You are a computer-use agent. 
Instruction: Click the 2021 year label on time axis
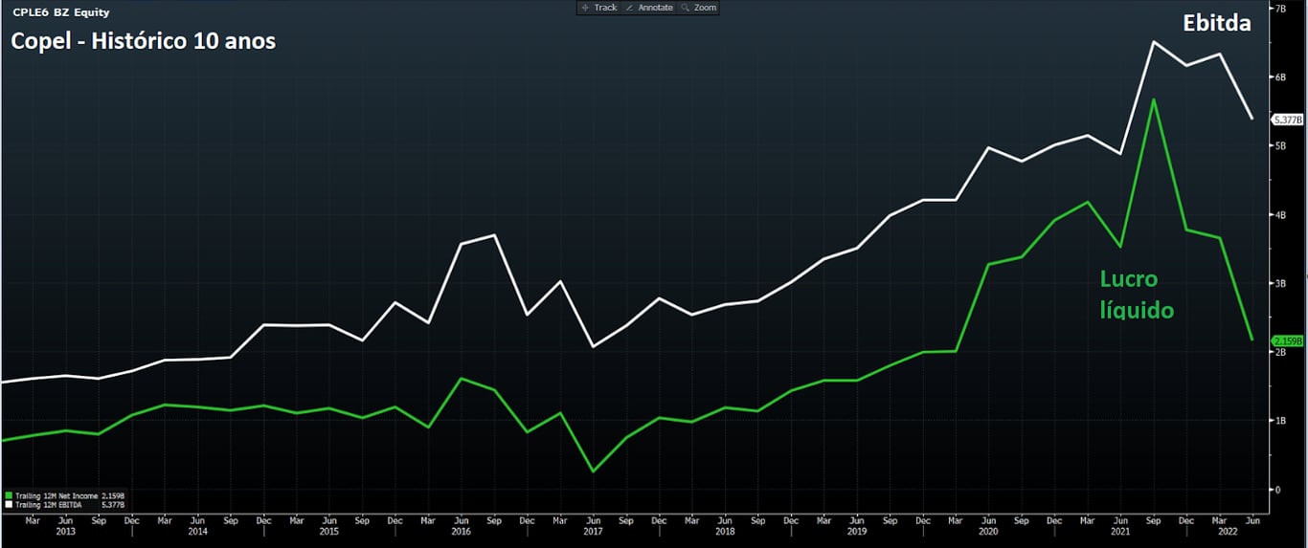[1119, 531]
